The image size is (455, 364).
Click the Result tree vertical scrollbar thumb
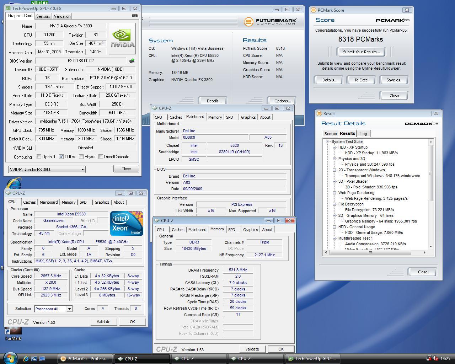pyautogui.click(x=431, y=173)
